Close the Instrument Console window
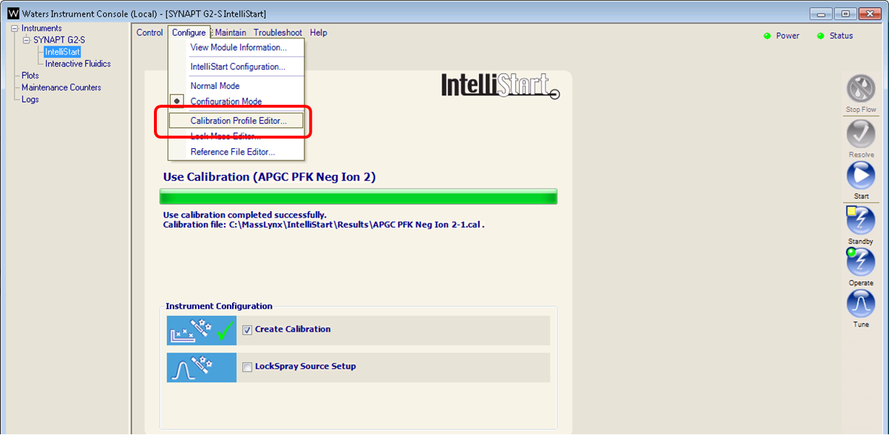The image size is (889, 435). (869, 14)
